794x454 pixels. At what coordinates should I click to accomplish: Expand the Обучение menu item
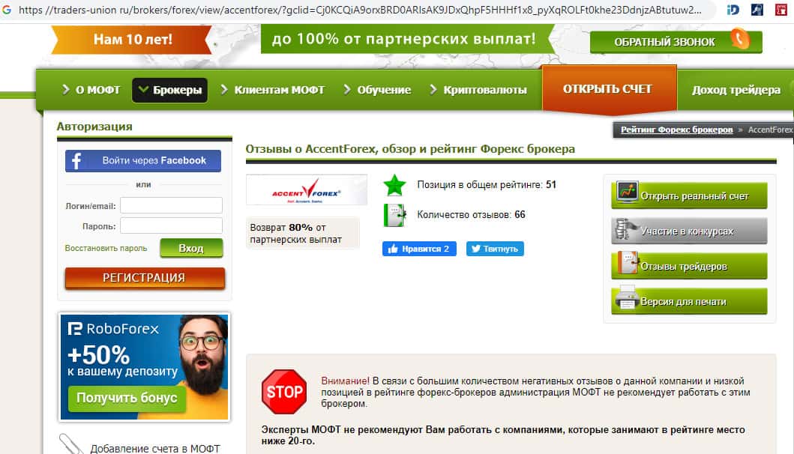coord(377,90)
